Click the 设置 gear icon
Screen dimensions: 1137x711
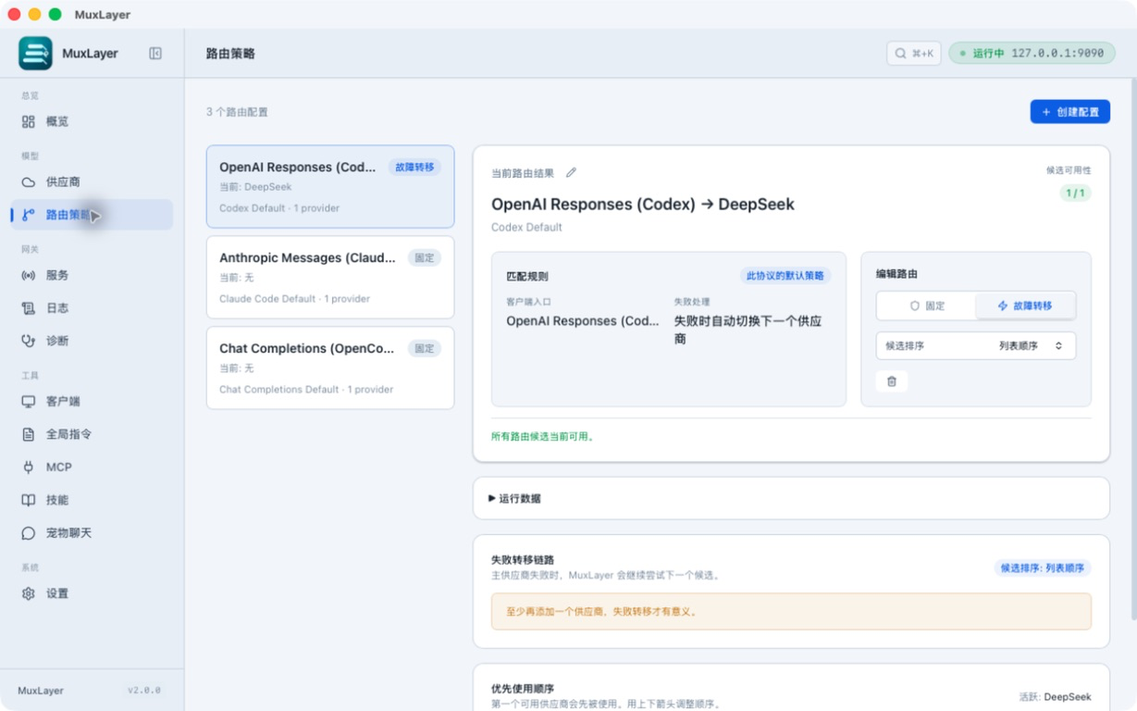coord(29,593)
